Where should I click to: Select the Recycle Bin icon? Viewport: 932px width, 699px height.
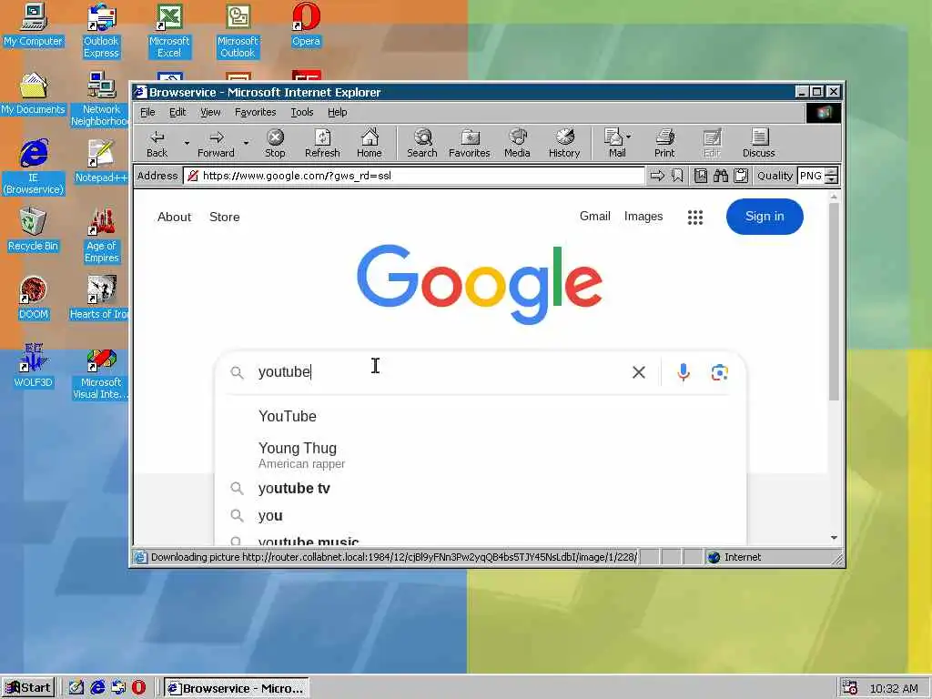coord(34,230)
